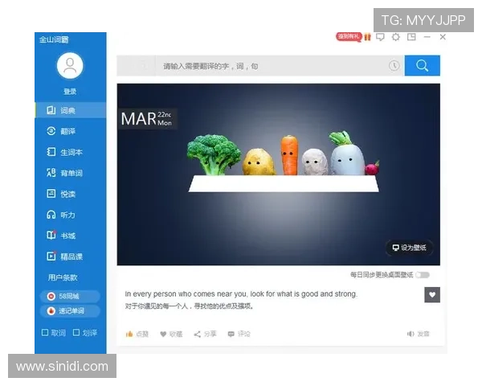The width and height of the screenshot is (482, 386).
Task: Open the 翻译 sidebar section
Action: tap(67, 131)
